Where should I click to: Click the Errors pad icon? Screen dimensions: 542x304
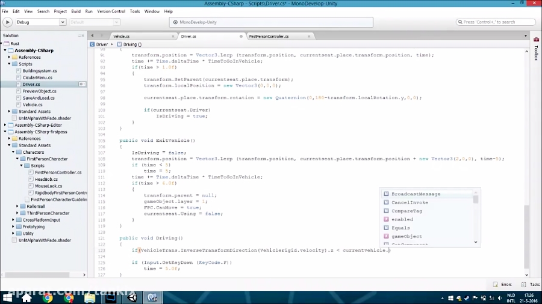point(495,284)
